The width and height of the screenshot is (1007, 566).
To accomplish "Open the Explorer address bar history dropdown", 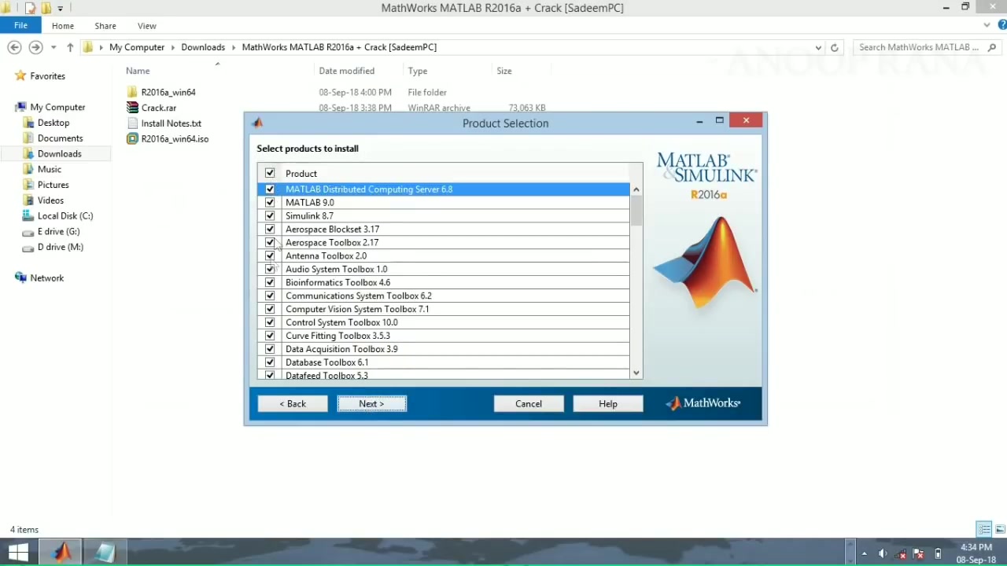I will 819,47.
